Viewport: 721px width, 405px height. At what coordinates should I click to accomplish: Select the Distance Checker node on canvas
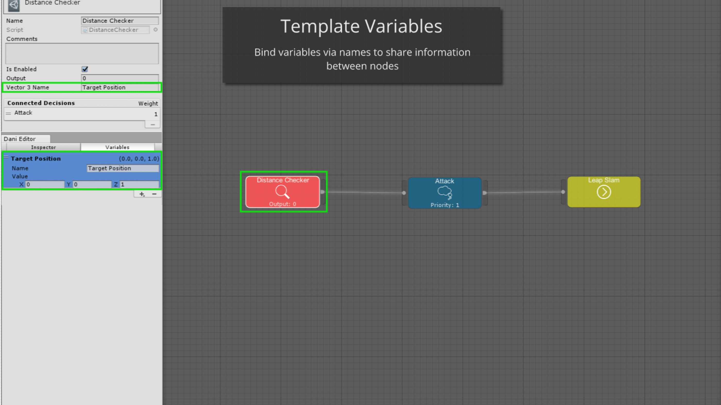tap(283, 192)
